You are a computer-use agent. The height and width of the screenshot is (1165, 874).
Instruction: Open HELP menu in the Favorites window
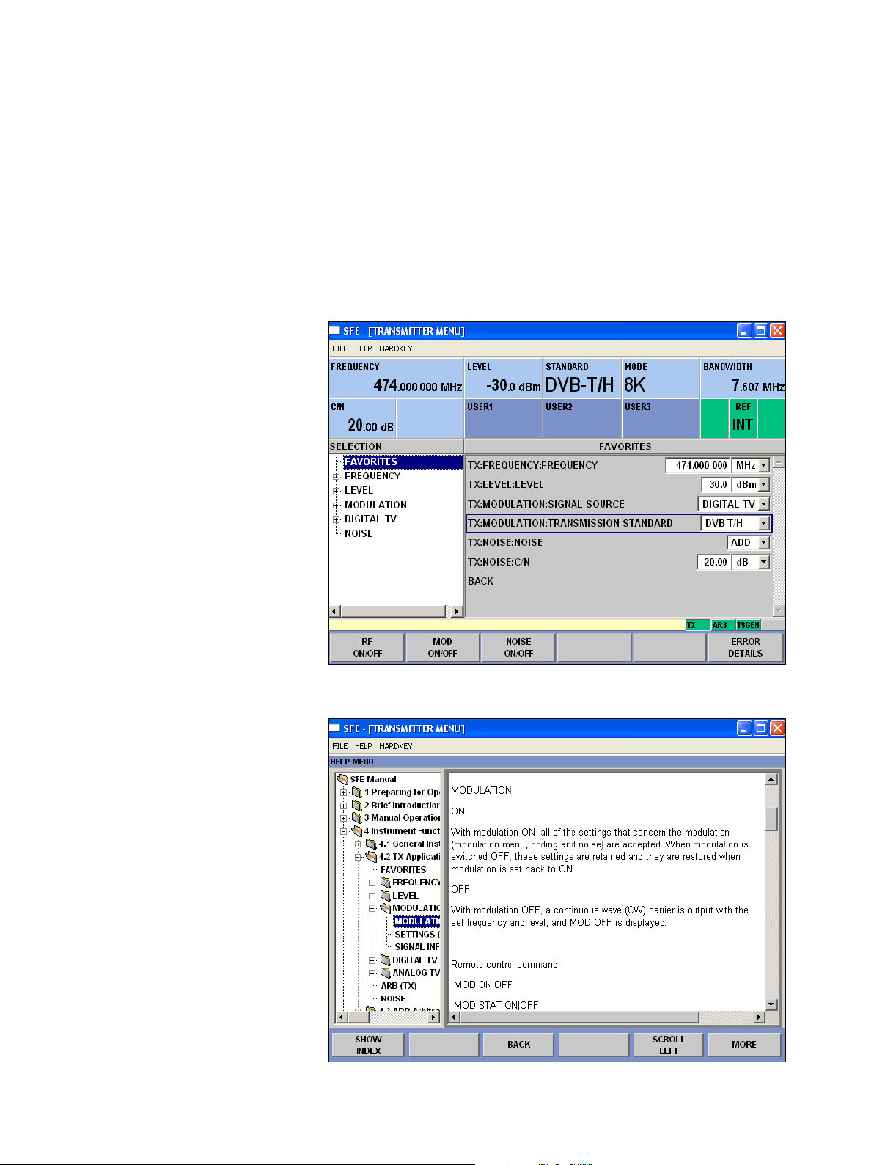[x=364, y=348]
